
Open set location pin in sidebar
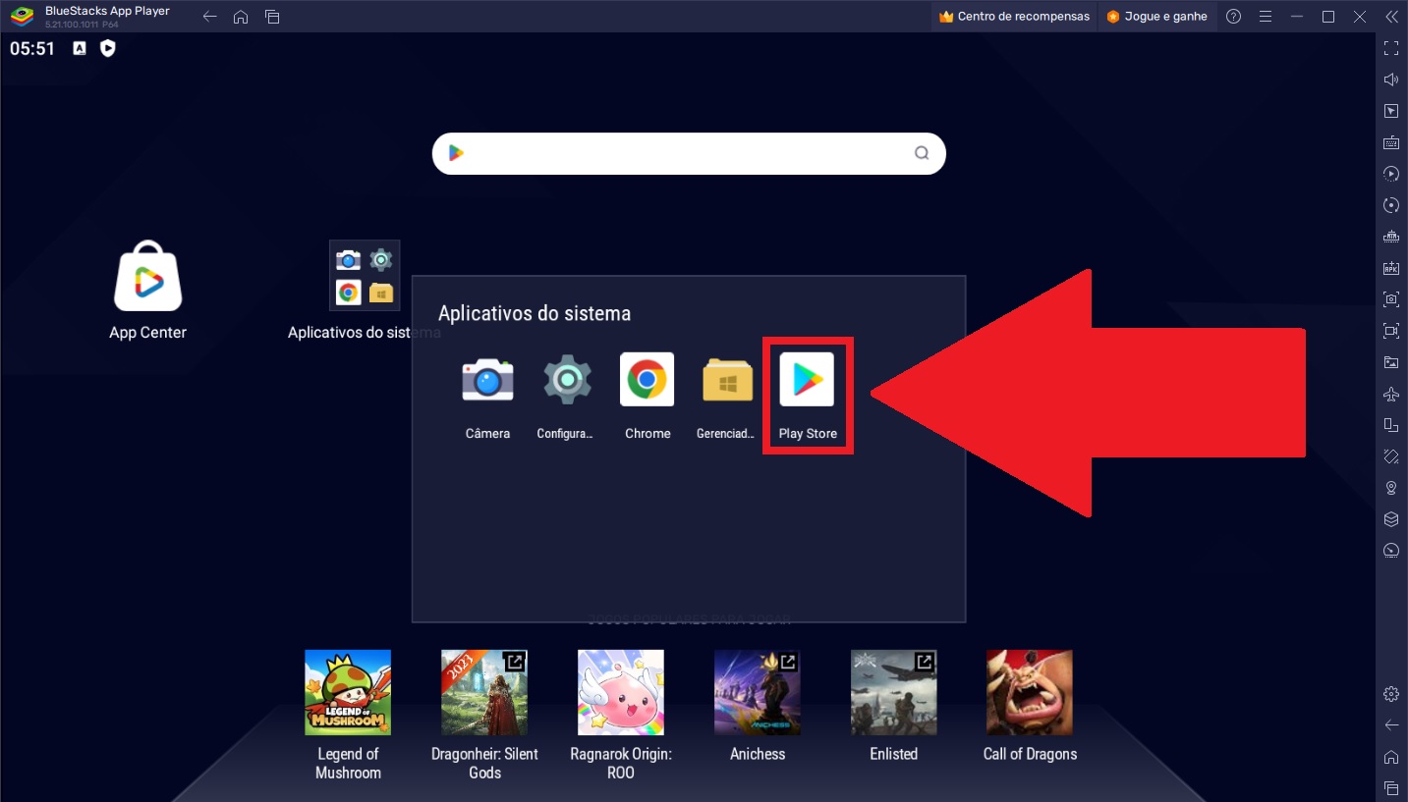(1390, 487)
